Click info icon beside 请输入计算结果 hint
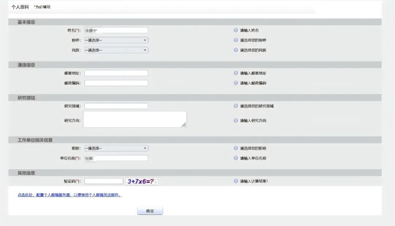The height and width of the screenshot is (226, 395). (236, 181)
